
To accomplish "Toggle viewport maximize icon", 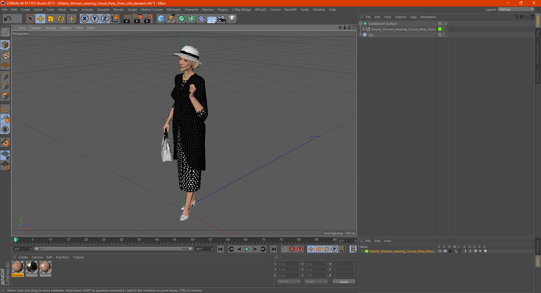I will tap(354, 28).
